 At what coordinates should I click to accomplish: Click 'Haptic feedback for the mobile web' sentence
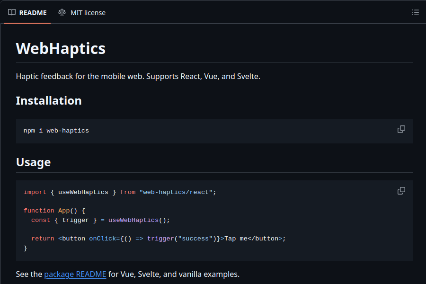138,76
